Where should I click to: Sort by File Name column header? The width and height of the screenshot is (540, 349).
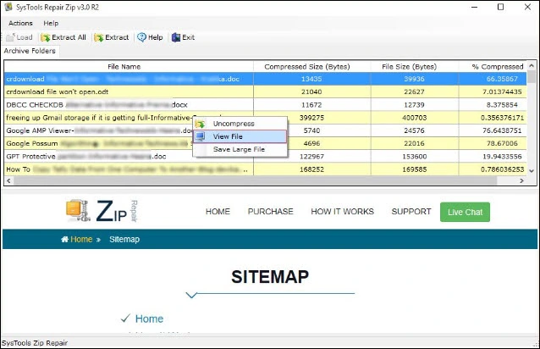[129, 66]
